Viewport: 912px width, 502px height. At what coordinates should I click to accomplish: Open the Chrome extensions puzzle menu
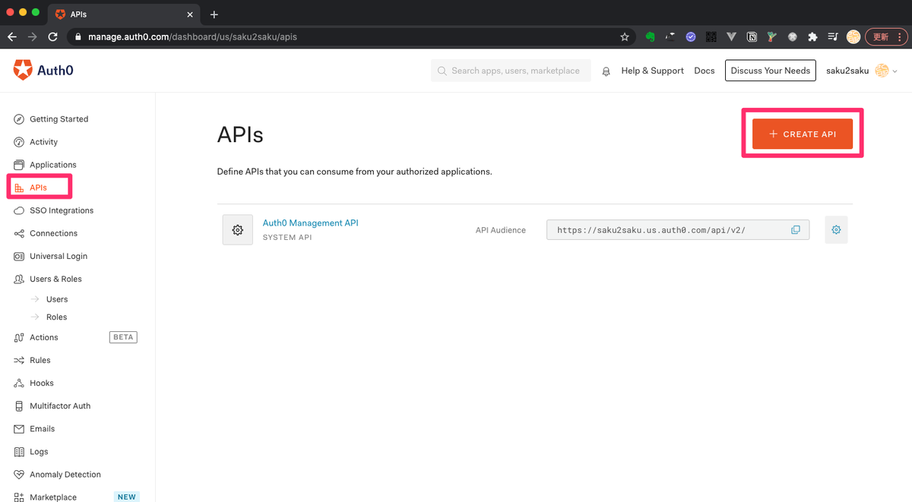tap(812, 36)
